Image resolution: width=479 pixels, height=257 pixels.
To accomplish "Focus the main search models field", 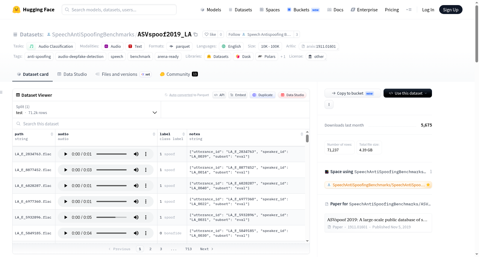I will click(119, 10).
